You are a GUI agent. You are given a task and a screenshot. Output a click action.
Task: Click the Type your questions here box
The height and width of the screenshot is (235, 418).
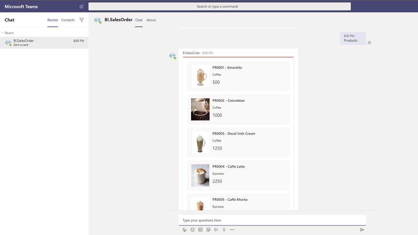272,220
